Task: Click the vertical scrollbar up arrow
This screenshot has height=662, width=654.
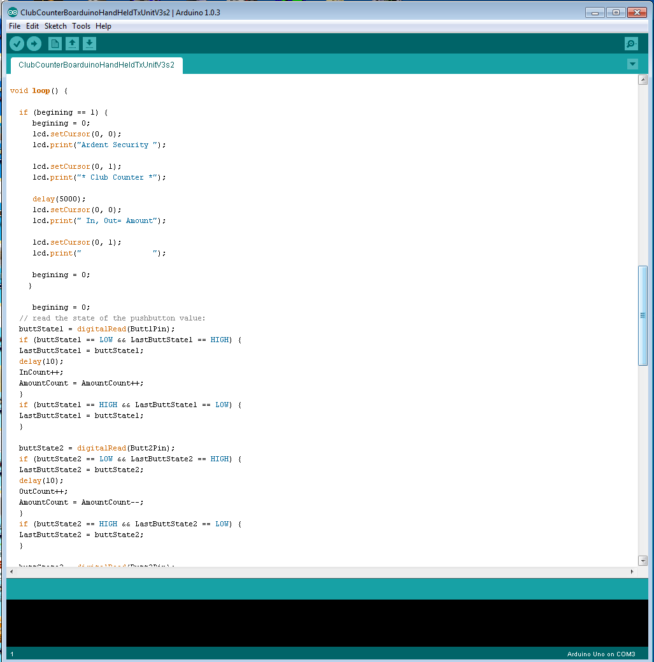Action: click(x=643, y=80)
